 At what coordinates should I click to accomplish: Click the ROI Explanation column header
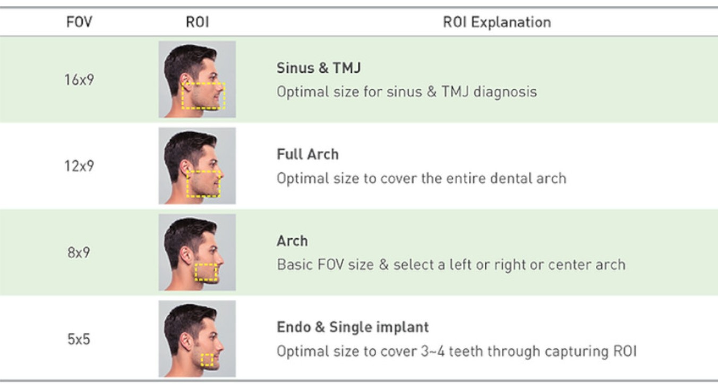point(497,22)
